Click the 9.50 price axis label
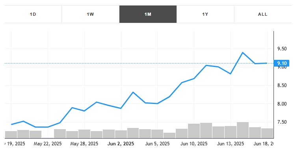Screen dimensions: 294x152 coord(282,49)
